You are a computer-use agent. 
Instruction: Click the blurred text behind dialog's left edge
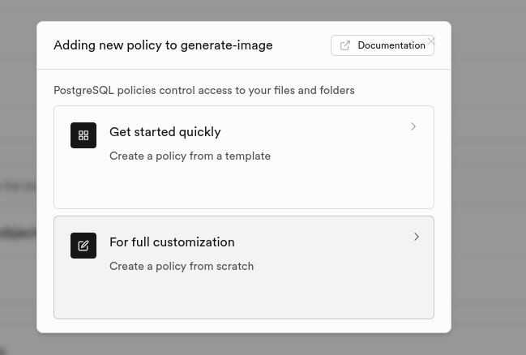coord(16,233)
